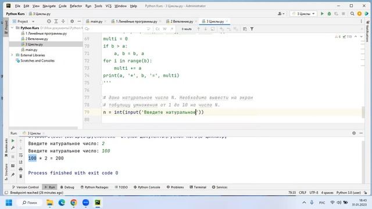Run with coverage from the top toolbar
This screenshot has width=372, height=209.
336,14
